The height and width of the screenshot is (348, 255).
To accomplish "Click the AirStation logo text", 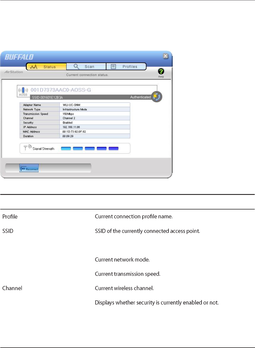I will pos(14,72).
